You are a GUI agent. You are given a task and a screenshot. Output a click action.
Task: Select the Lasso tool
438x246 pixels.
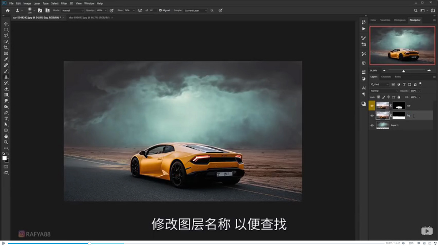coord(5,35)
